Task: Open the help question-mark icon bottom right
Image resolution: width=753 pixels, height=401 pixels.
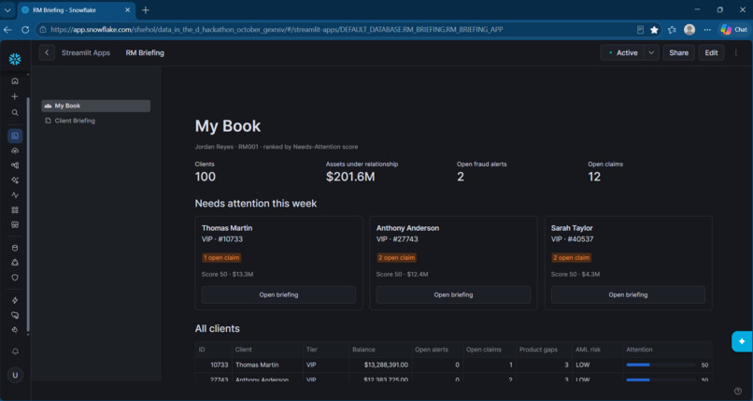Action: pyautogui.click(x=738, y=391)
